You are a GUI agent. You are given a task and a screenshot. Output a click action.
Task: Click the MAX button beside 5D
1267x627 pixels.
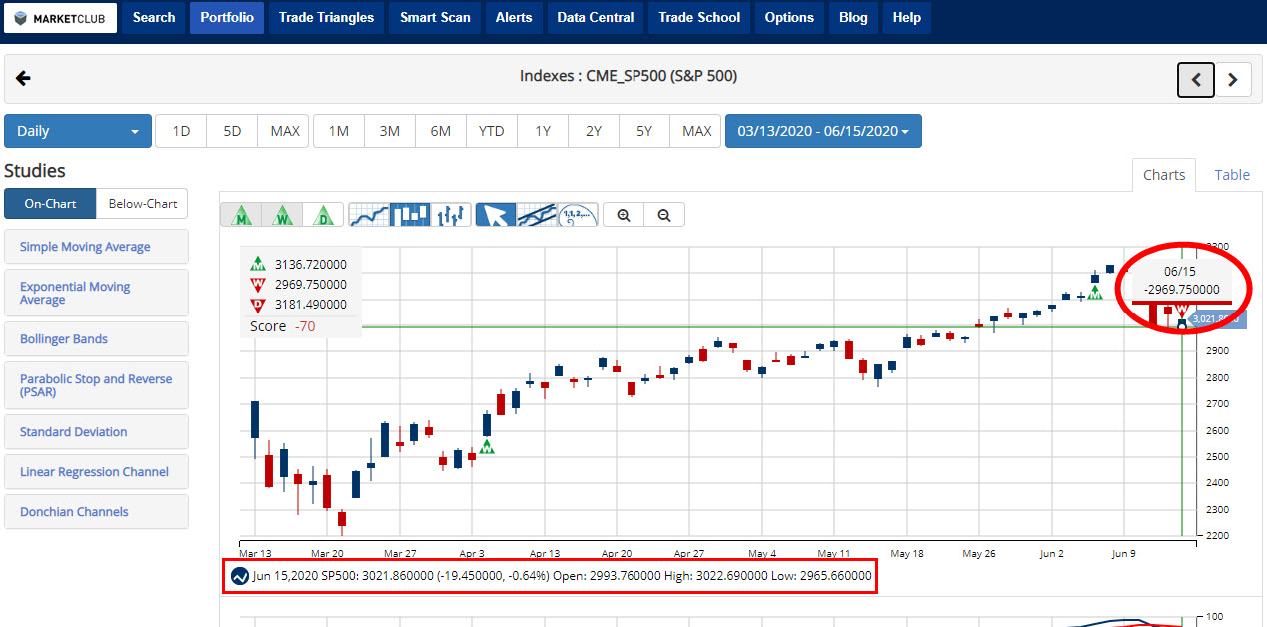click(285, 131)
